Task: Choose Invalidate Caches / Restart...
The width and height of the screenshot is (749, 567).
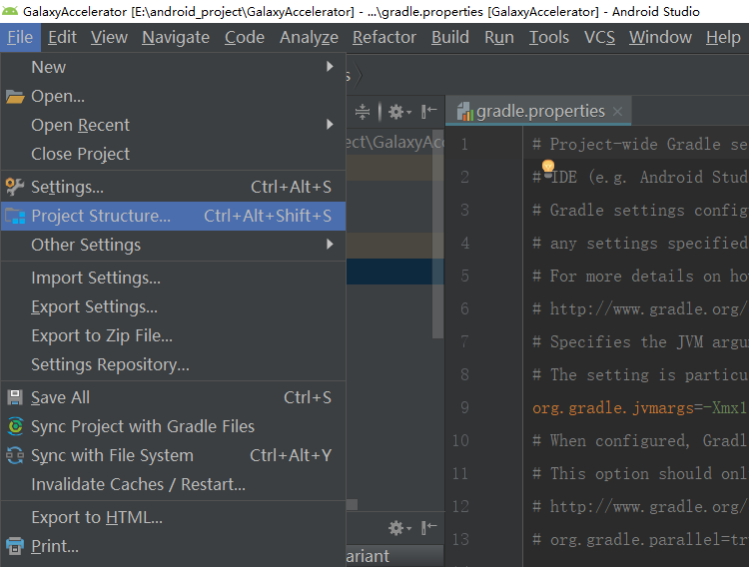Action: pos(173,484)
